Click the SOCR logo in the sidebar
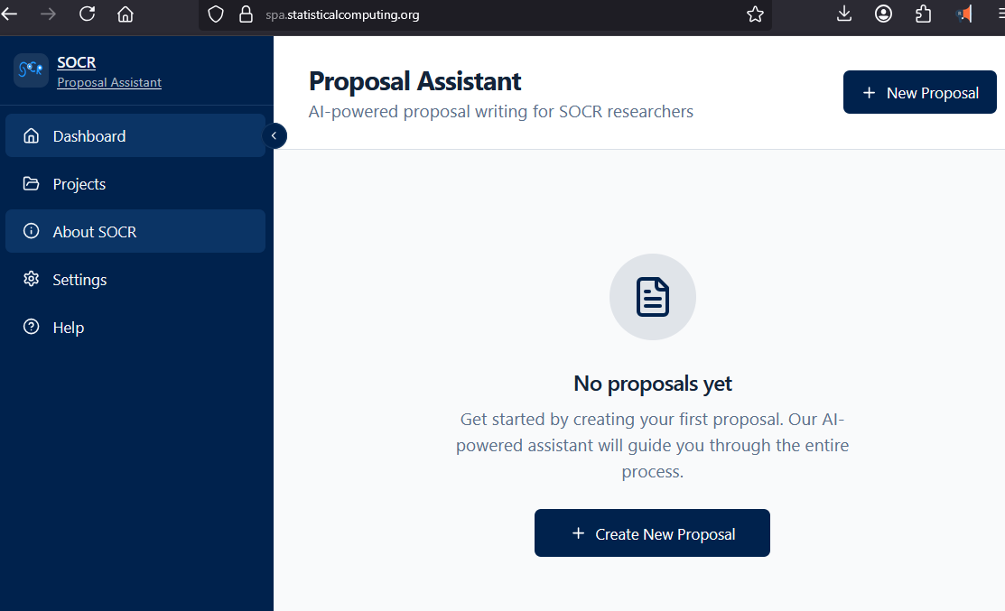This screenshot has height=611, width=1005. point(31,70)
